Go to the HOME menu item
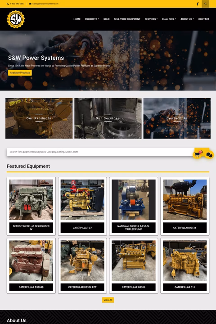Image resolution: width=216 pixels, height=324 pixels. 77,19
